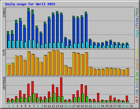Click the 209612 axis value
Image resolution: width=140 pixels, height=109 pixels.
[4, 12]
